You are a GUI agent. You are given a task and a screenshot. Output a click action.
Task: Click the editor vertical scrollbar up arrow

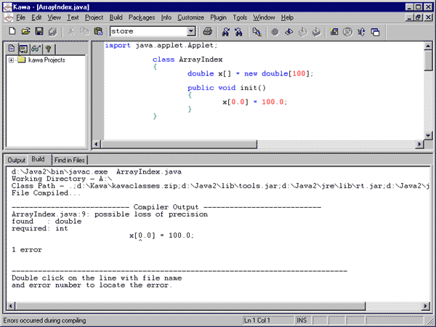(x=428, y=46)
